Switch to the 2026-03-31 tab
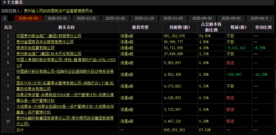The width and height of the screenshot is (276, 135). (x=57, y=18)
